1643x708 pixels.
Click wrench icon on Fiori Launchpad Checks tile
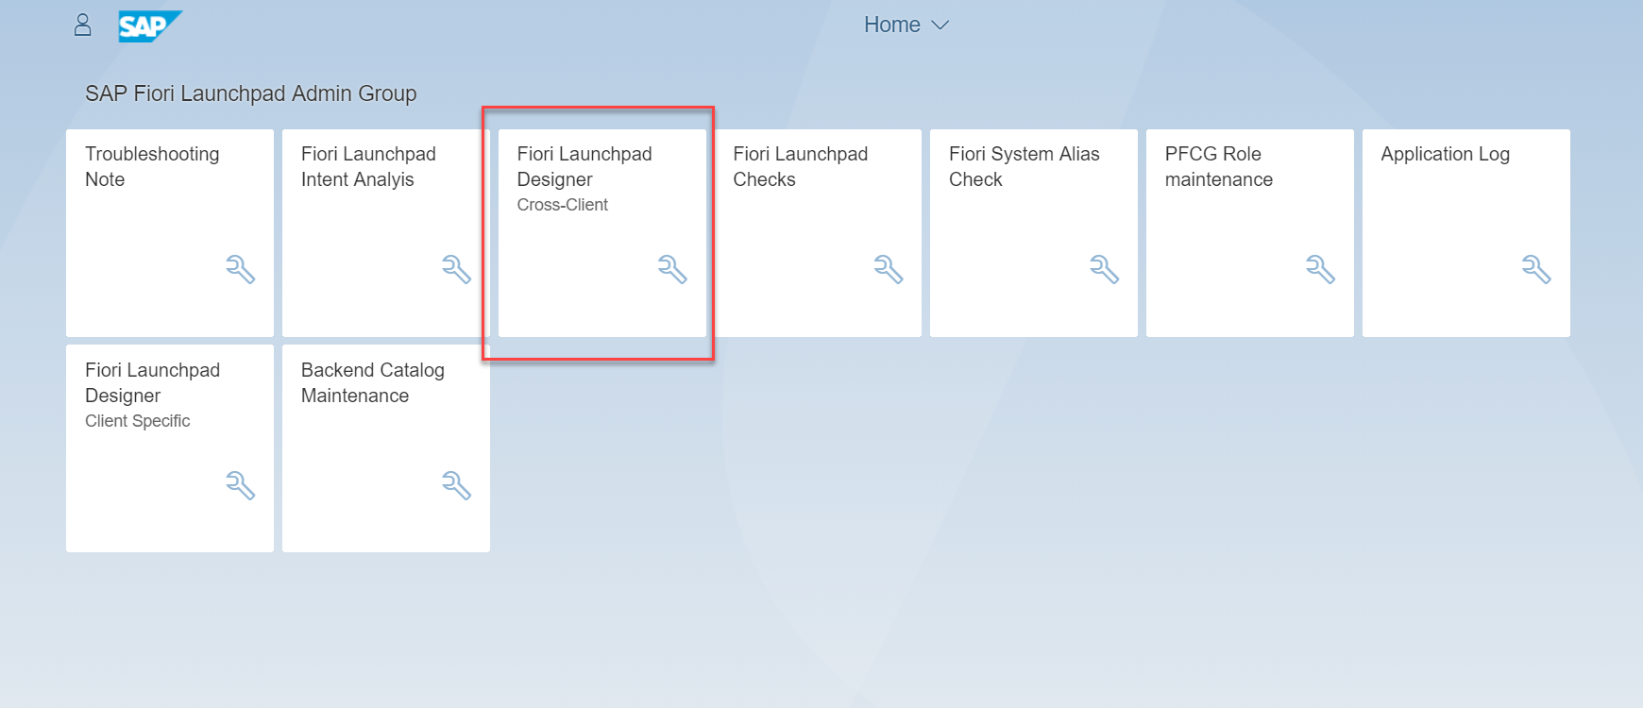[x=889, y=269]
